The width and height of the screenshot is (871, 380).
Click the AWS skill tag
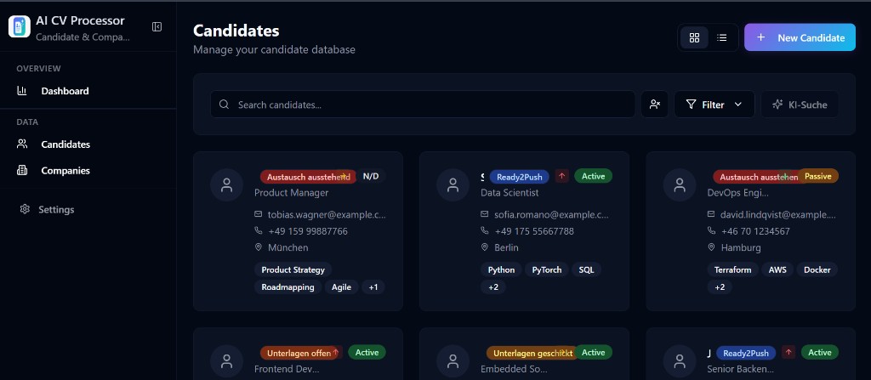tap(777, 270)
